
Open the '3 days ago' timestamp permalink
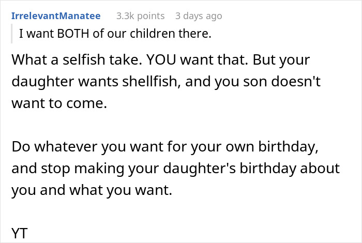(199, 16)
